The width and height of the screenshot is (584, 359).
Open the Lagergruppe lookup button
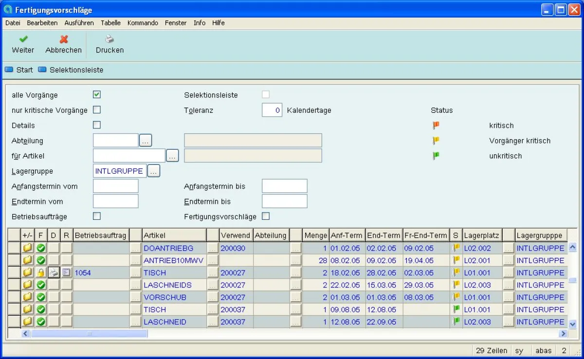tap(153, 171)
